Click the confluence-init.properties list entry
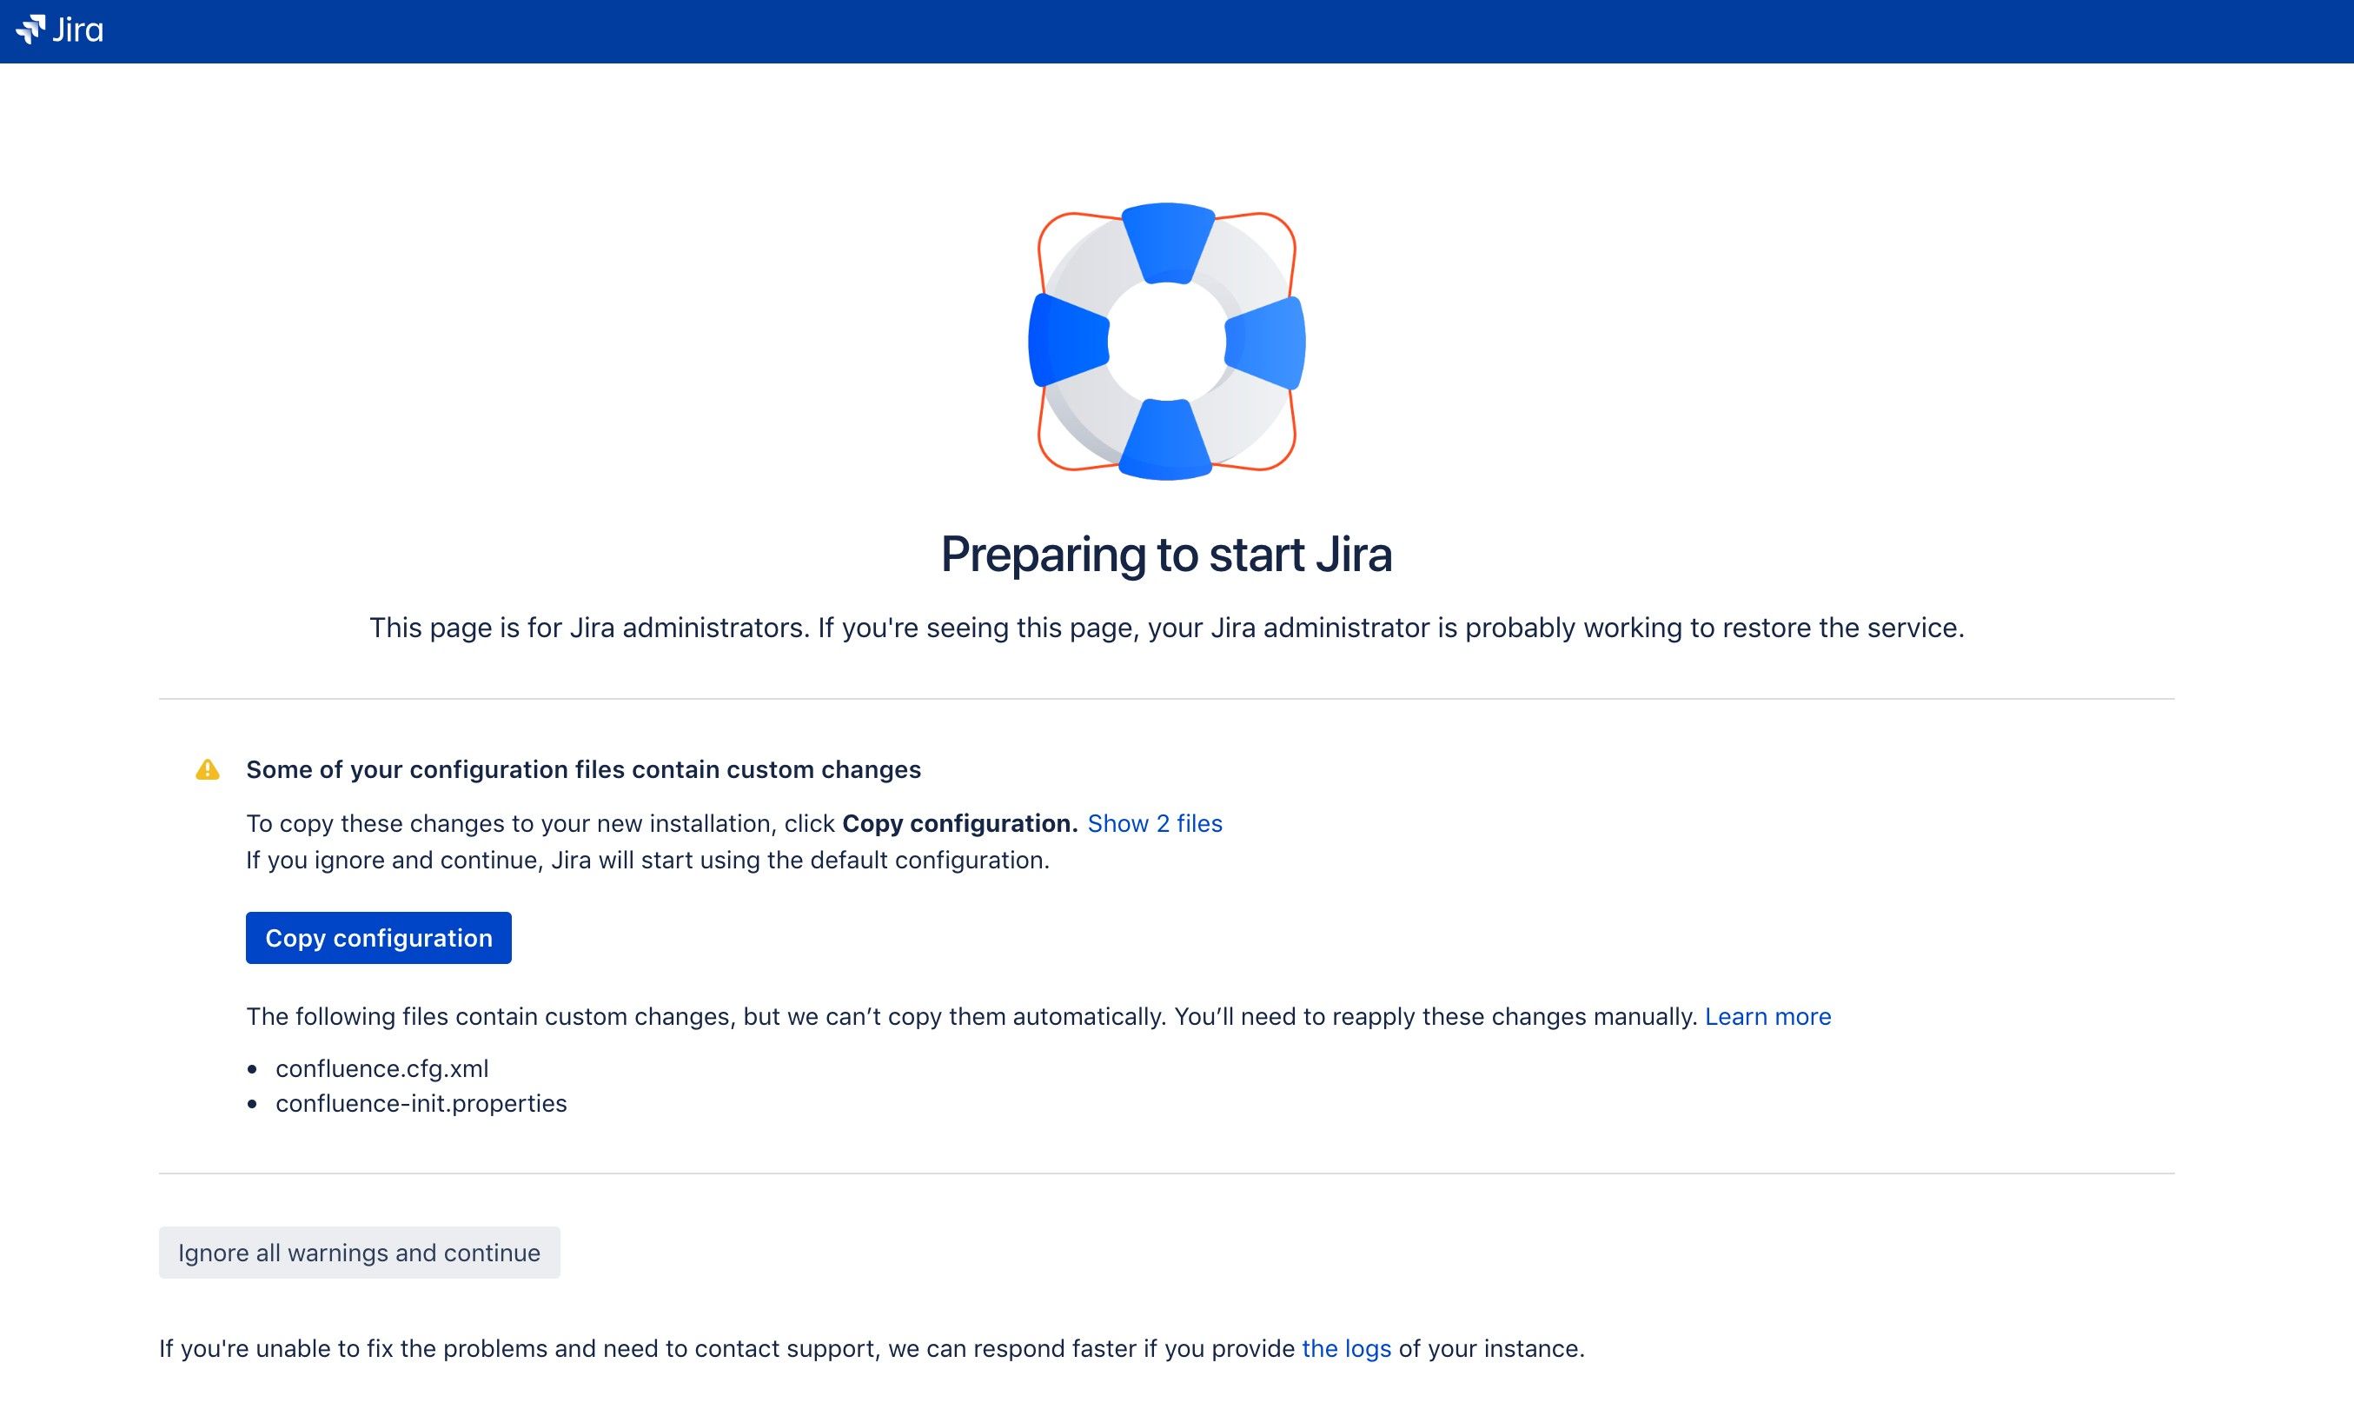Image resolution: width=2354 pixels, height=1416 pixels. tap(421, 1104)
